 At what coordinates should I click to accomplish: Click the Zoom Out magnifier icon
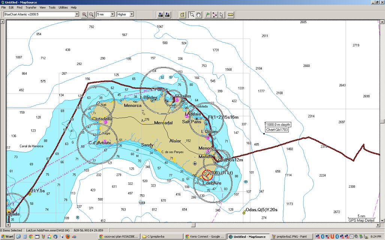click(91, 15)
